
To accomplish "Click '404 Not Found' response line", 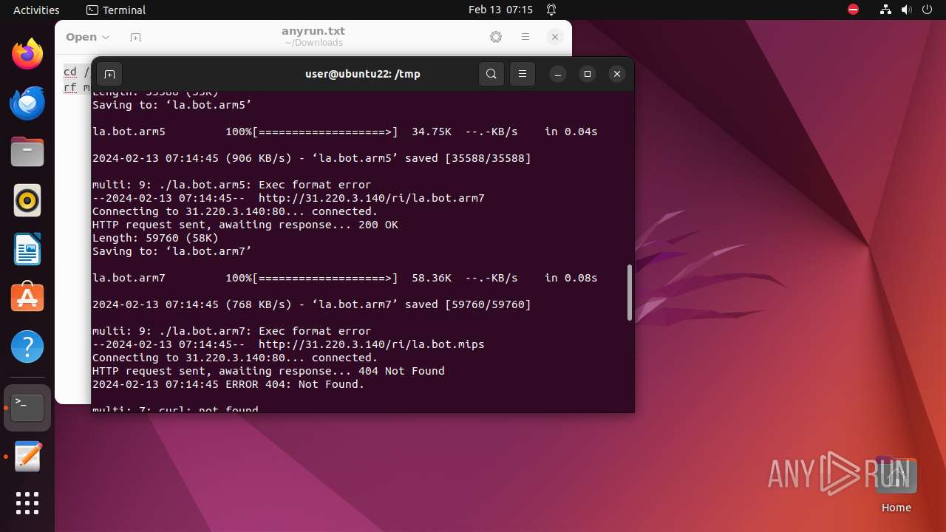I will click(268, 371).
